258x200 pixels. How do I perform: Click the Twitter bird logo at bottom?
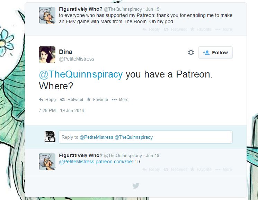[x=136, y=186]
